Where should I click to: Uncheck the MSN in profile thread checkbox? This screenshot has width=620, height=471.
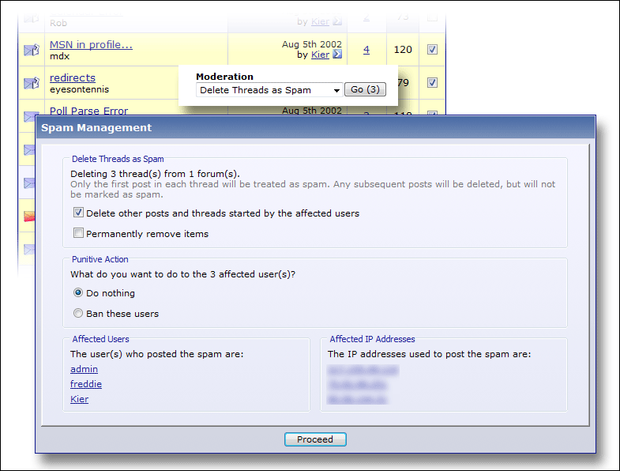click(432, 49)
